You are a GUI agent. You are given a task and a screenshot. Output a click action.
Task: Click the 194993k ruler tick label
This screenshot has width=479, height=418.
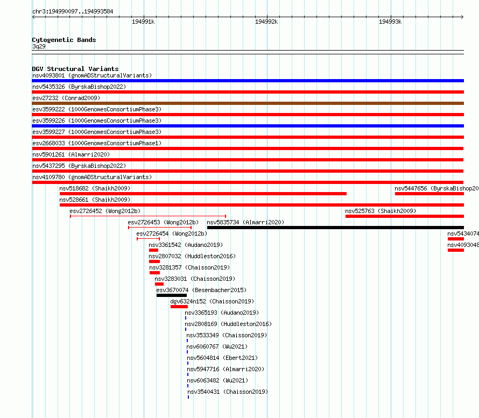(390, 22)
